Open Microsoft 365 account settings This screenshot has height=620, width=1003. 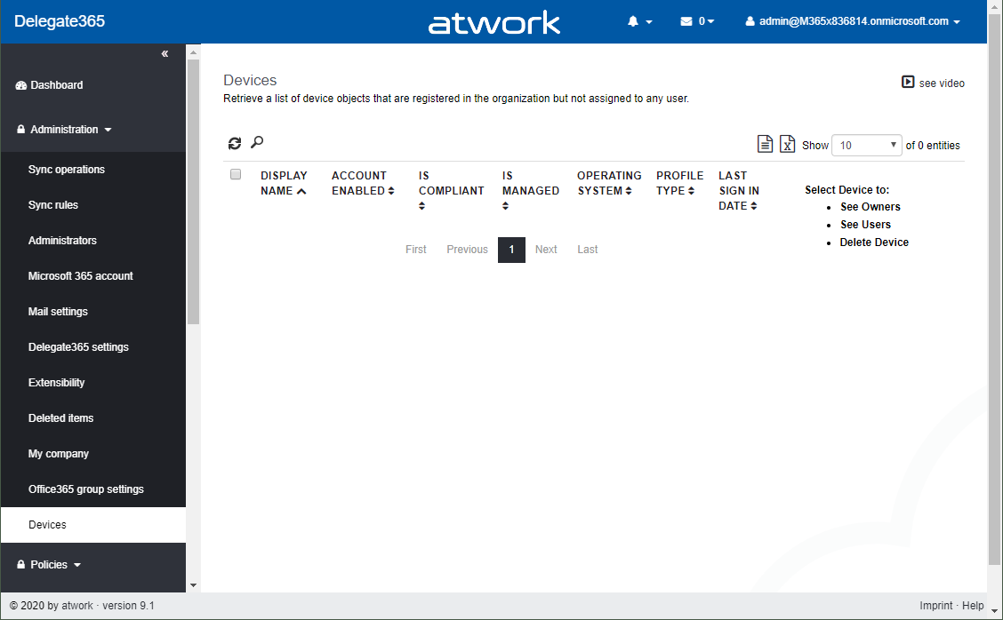pos(81,276)
